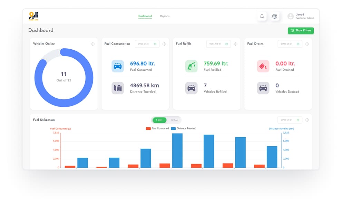Open the Fuel Drains date selector
342x206 pixels.
pos(290,44)
